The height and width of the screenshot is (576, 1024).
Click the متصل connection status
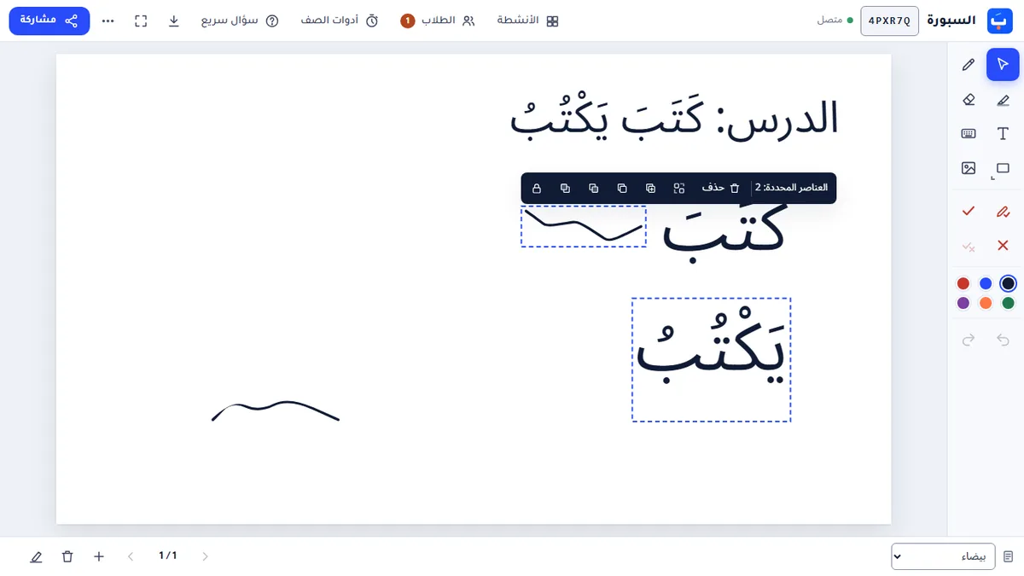(x=830, y=20)
